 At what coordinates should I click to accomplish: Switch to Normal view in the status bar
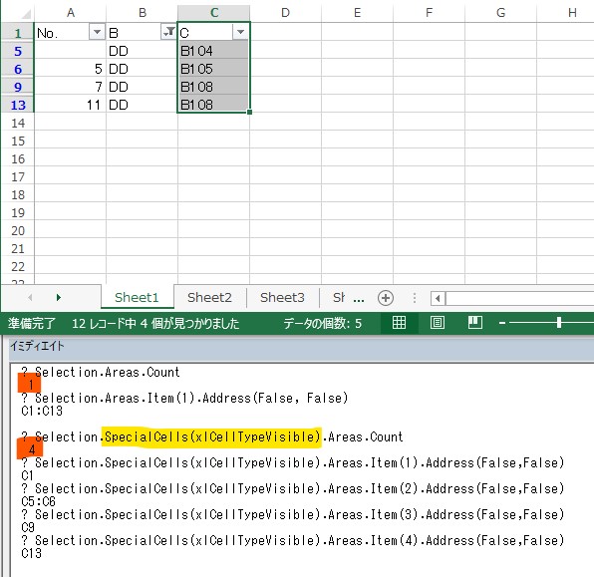click(399, 323)
